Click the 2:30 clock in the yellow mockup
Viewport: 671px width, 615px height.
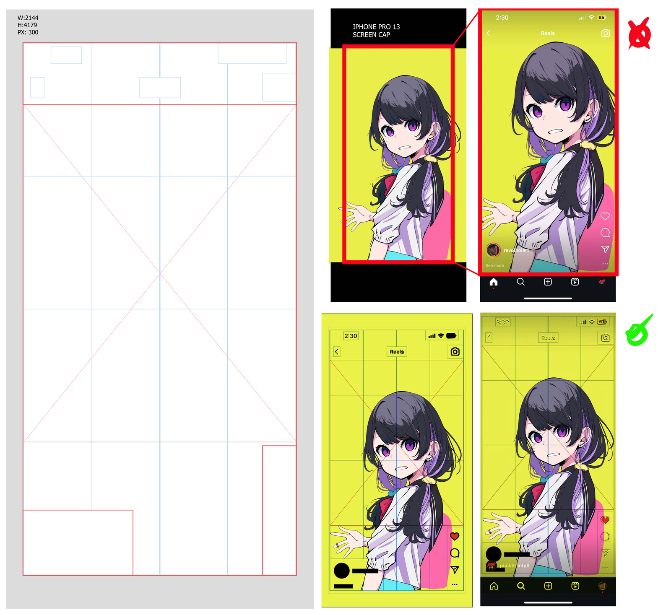click(x=351, y=336)
